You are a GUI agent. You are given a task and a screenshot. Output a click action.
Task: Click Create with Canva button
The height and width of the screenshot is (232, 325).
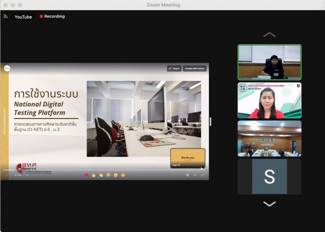pos(195,68)
